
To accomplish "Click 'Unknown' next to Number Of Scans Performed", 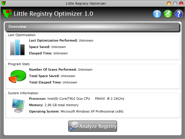I will click(85, 69).
